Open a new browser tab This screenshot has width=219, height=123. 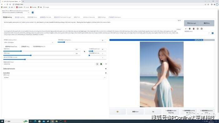click(23, 1)
